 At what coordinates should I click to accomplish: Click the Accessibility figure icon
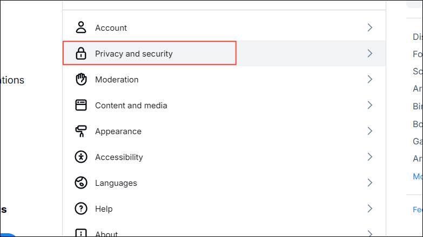pos(81,157)
